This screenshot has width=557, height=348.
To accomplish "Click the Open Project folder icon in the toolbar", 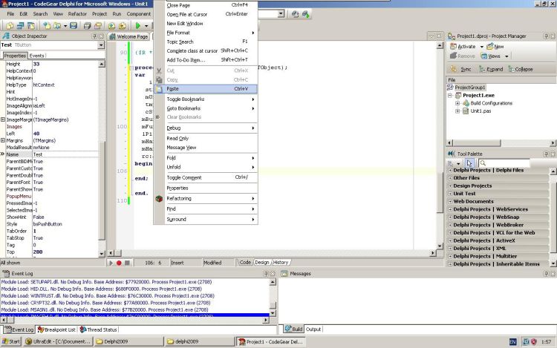I will coord(98,25).
